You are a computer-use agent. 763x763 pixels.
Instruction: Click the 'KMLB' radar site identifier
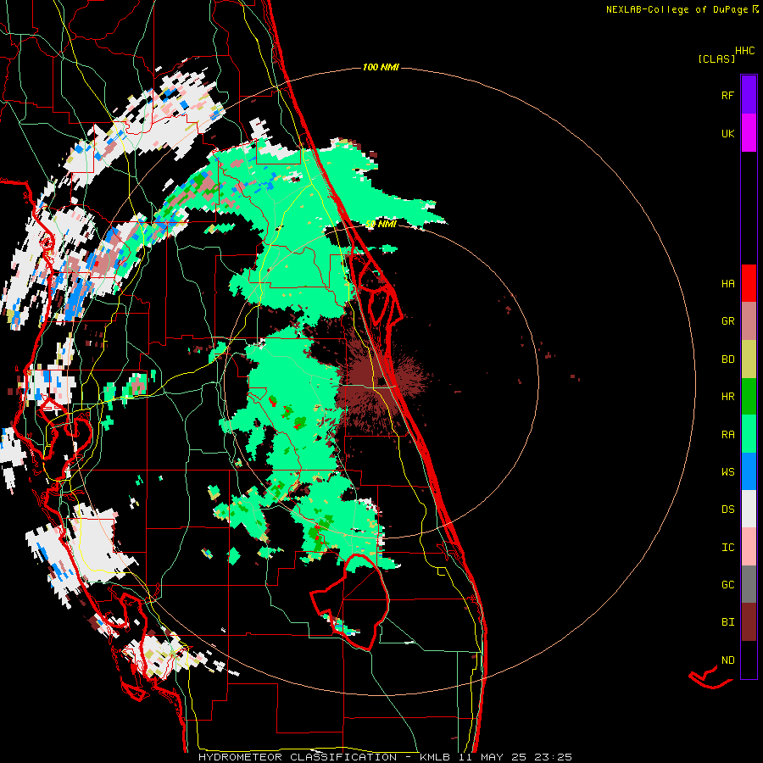click(x=434, y=757)
